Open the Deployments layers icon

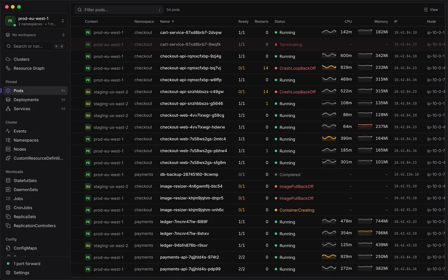(x=8, y=100)
